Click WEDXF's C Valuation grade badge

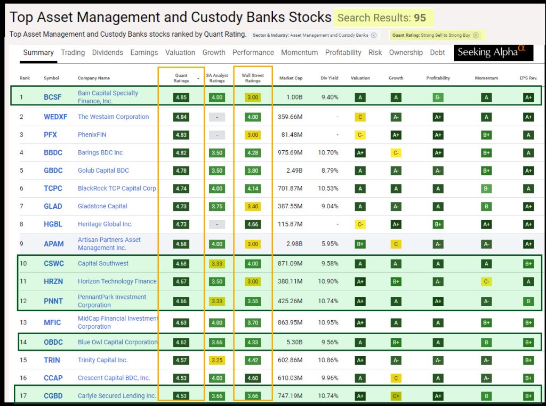360,117
